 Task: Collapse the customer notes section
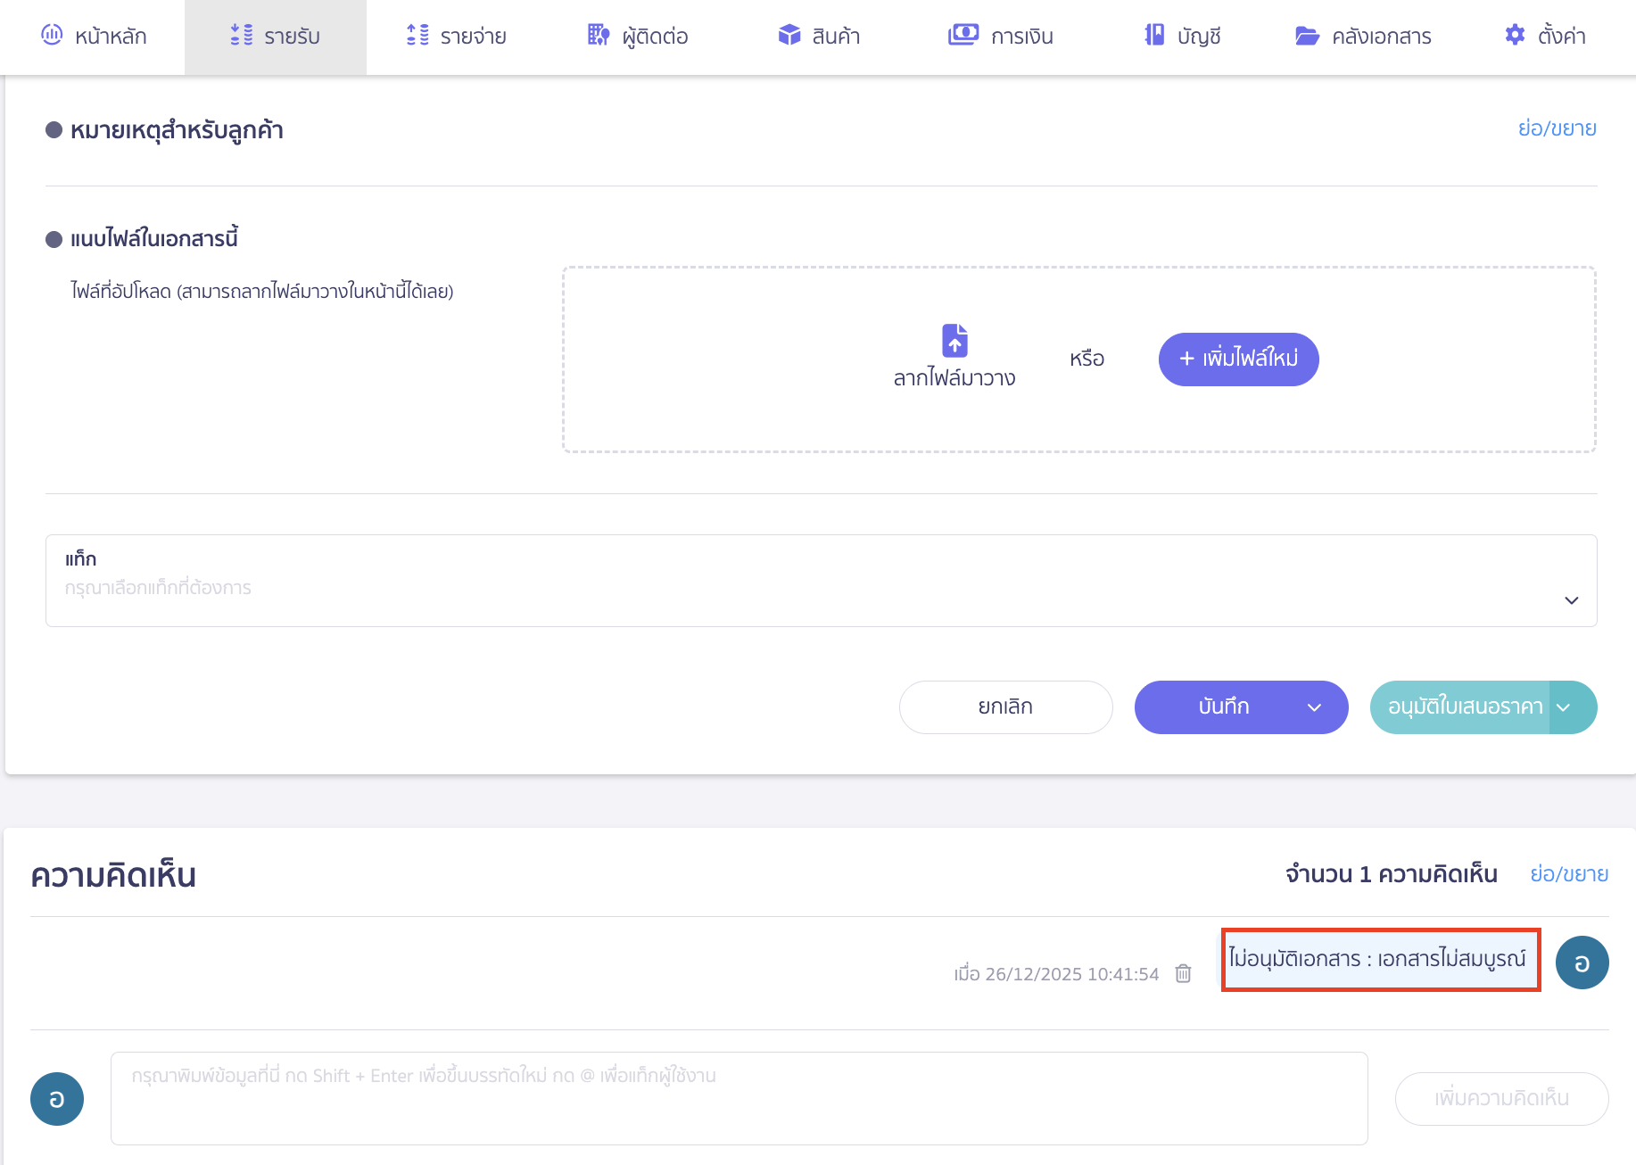point(1557,128)
